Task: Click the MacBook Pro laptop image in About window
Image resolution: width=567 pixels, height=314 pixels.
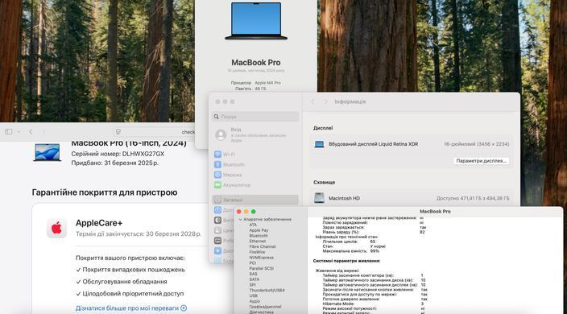Action: (x=256, y=21)
